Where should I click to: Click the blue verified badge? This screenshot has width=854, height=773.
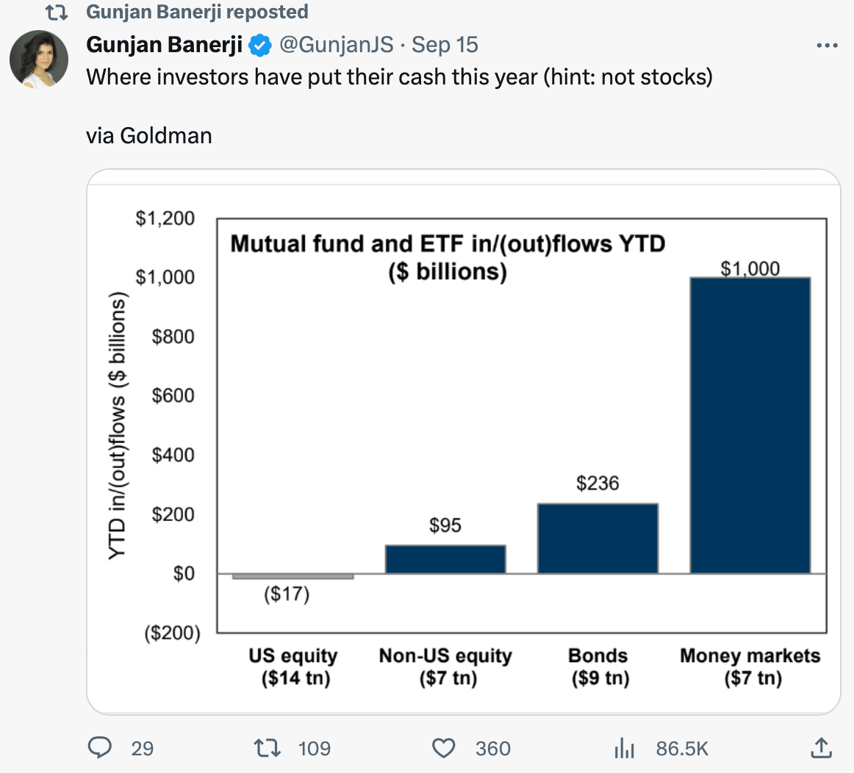[260, 46]
